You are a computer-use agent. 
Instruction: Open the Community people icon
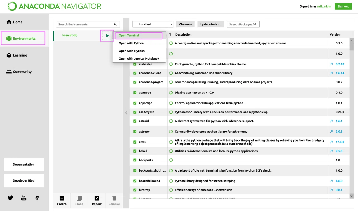pos(9,72)
